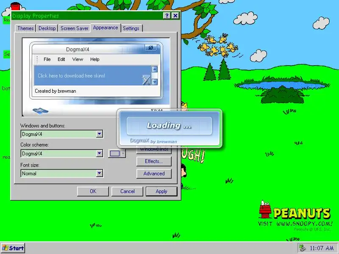Switch to the Desktop tab

(47, 28)
